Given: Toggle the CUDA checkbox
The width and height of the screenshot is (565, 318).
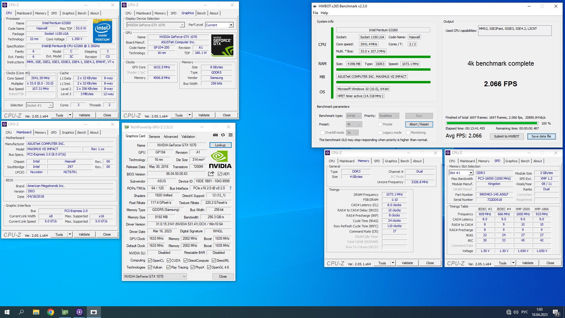Looking at the screenshot, I should (x=169, y=261).
